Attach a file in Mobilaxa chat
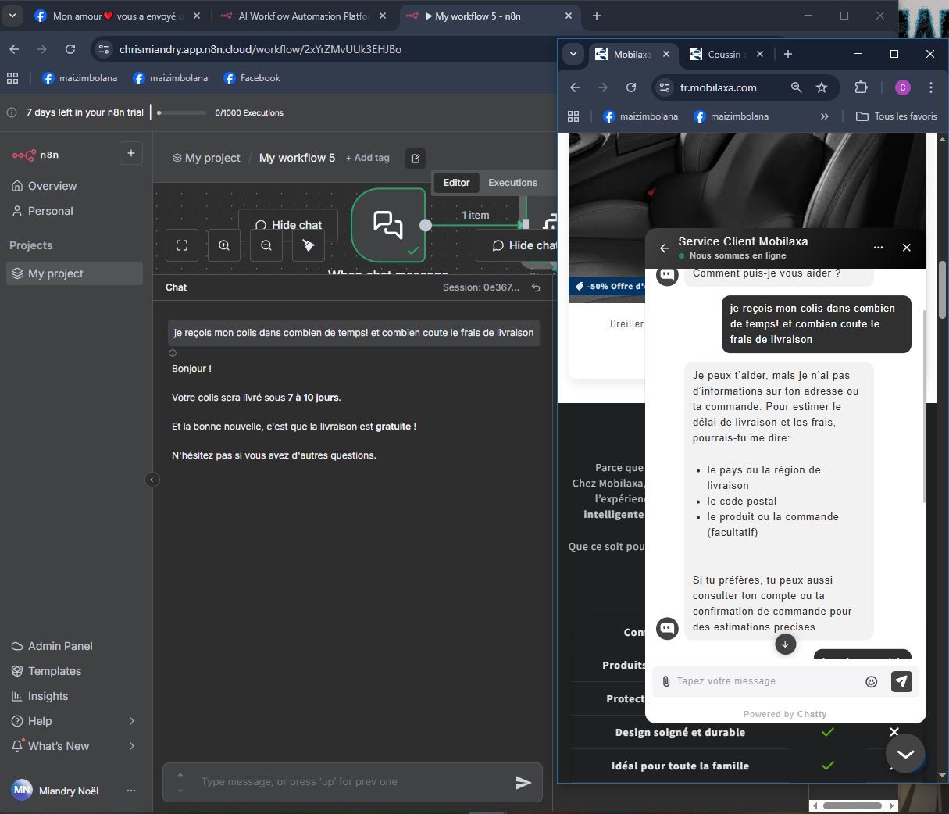 [x=666, y=681]
